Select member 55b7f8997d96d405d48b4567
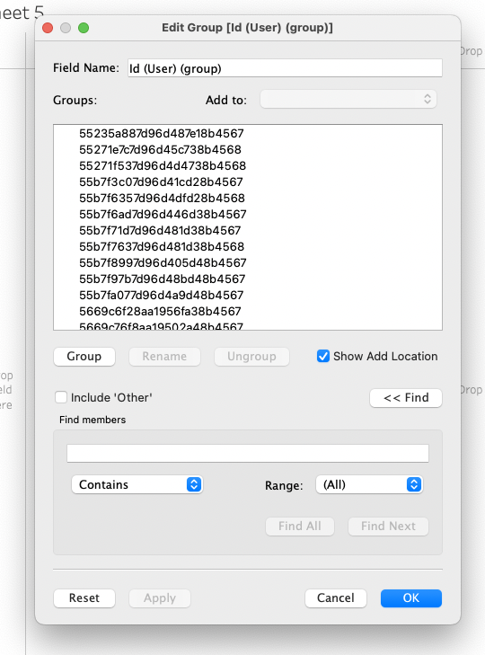This screenshot has width=485, height=655. click(x=163, y=262)
